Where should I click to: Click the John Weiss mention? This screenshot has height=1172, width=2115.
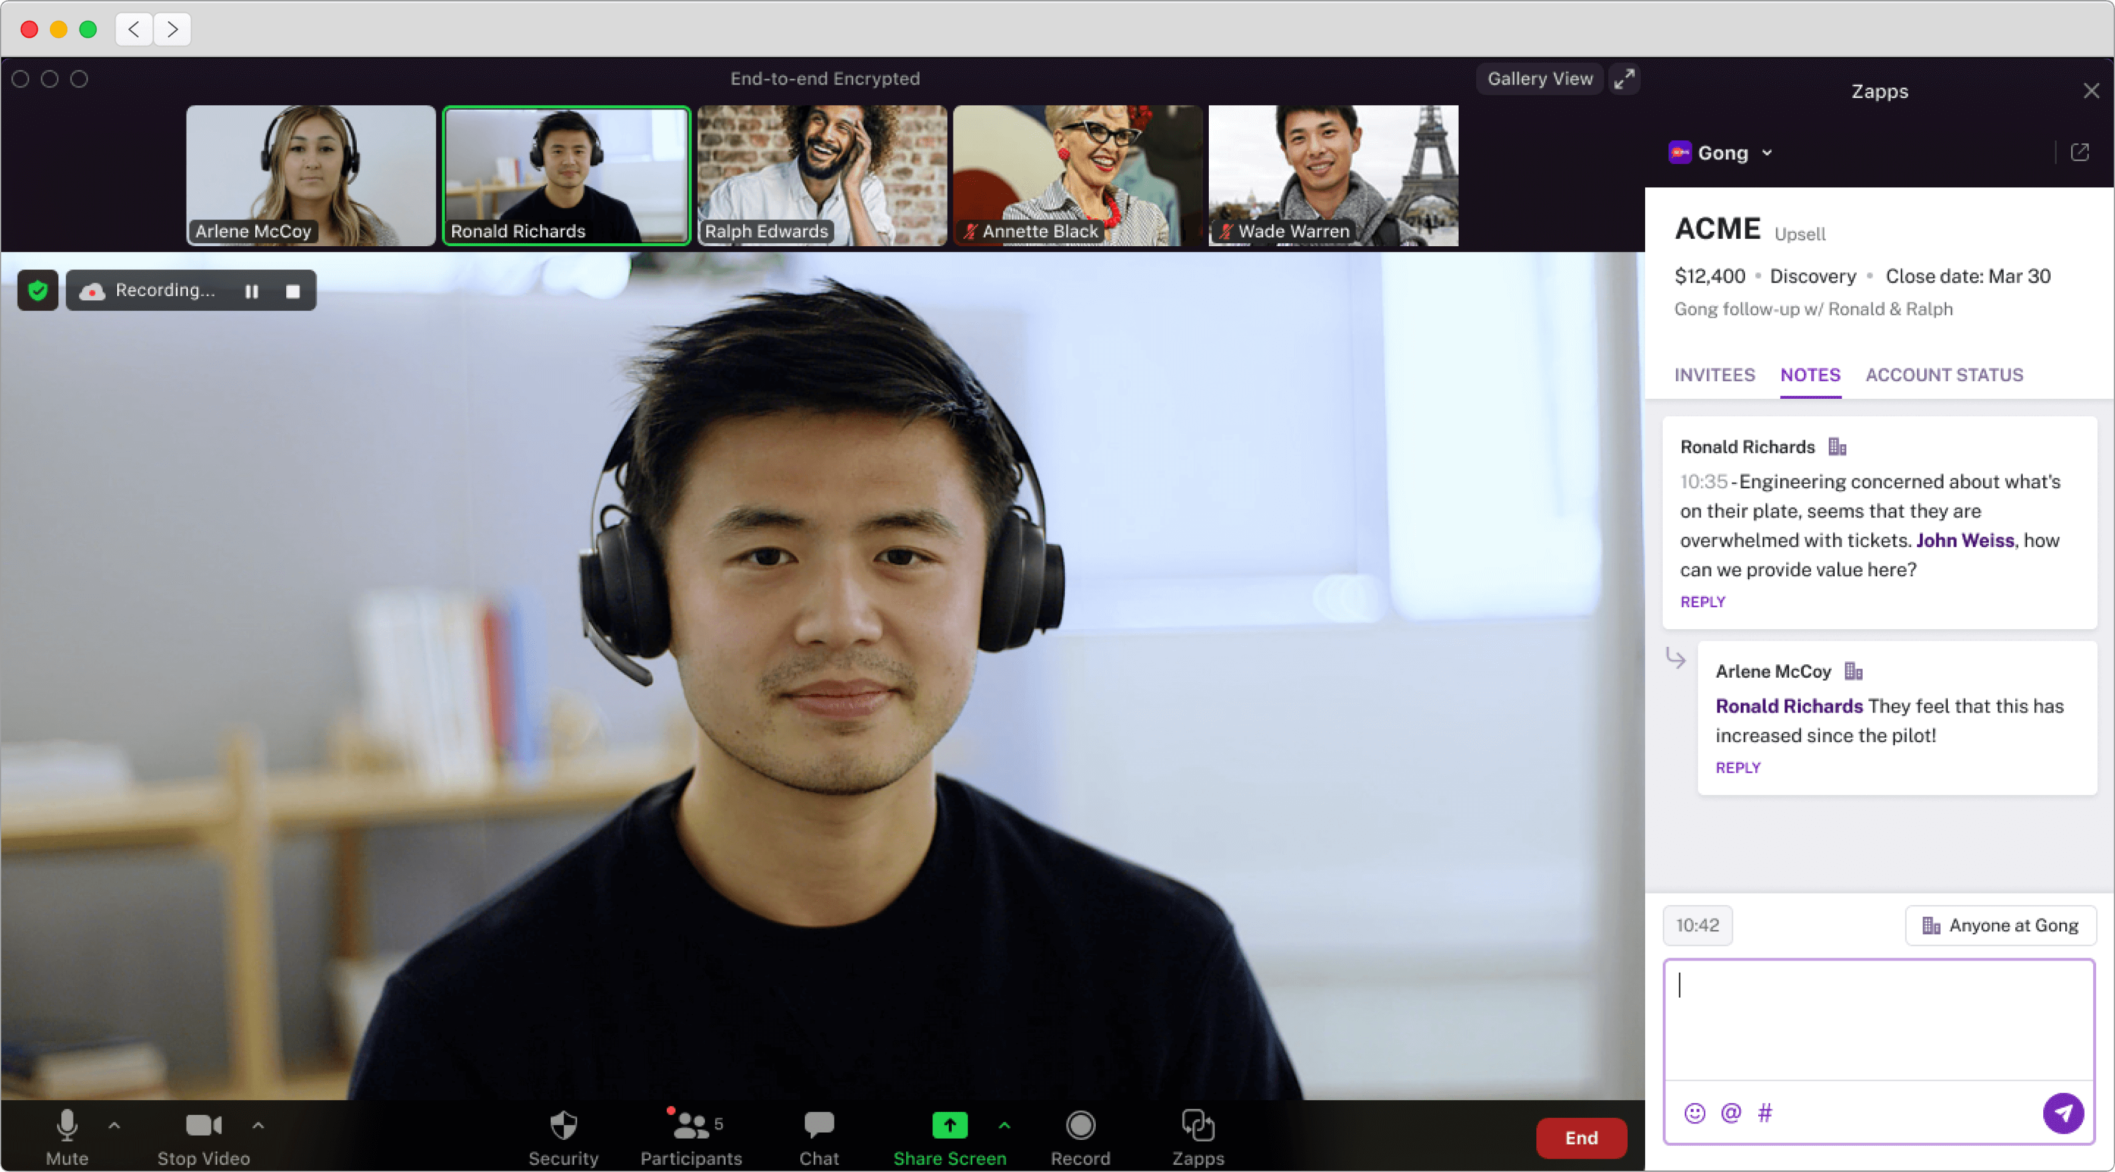pos(1965,540)
